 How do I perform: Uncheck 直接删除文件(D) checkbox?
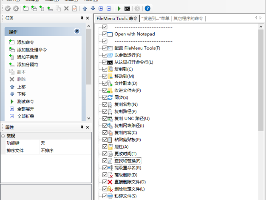tap(105, 182)
